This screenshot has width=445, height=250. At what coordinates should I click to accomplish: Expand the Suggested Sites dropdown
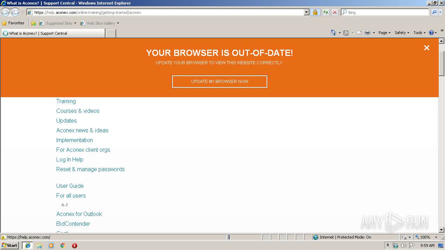75,23
